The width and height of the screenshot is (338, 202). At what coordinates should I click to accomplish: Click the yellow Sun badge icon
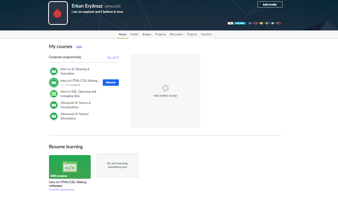[x=261, y=23]
